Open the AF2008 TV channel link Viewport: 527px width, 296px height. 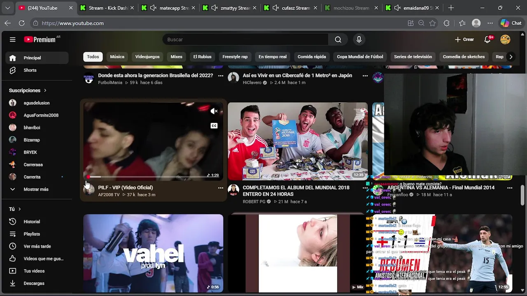109,195
